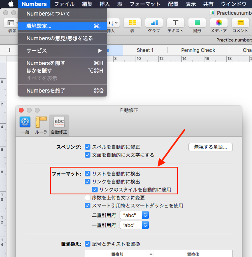This screenshot has height=257, width=252.
Task: Select Numbersについて menu item
Action: (62, 14)
